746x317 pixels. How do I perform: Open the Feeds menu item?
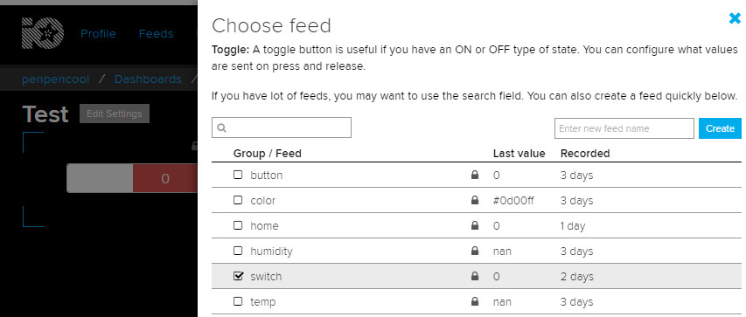156,34
